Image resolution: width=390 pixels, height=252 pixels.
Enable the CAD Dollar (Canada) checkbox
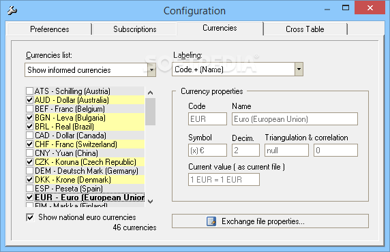[x=29, y=136]
